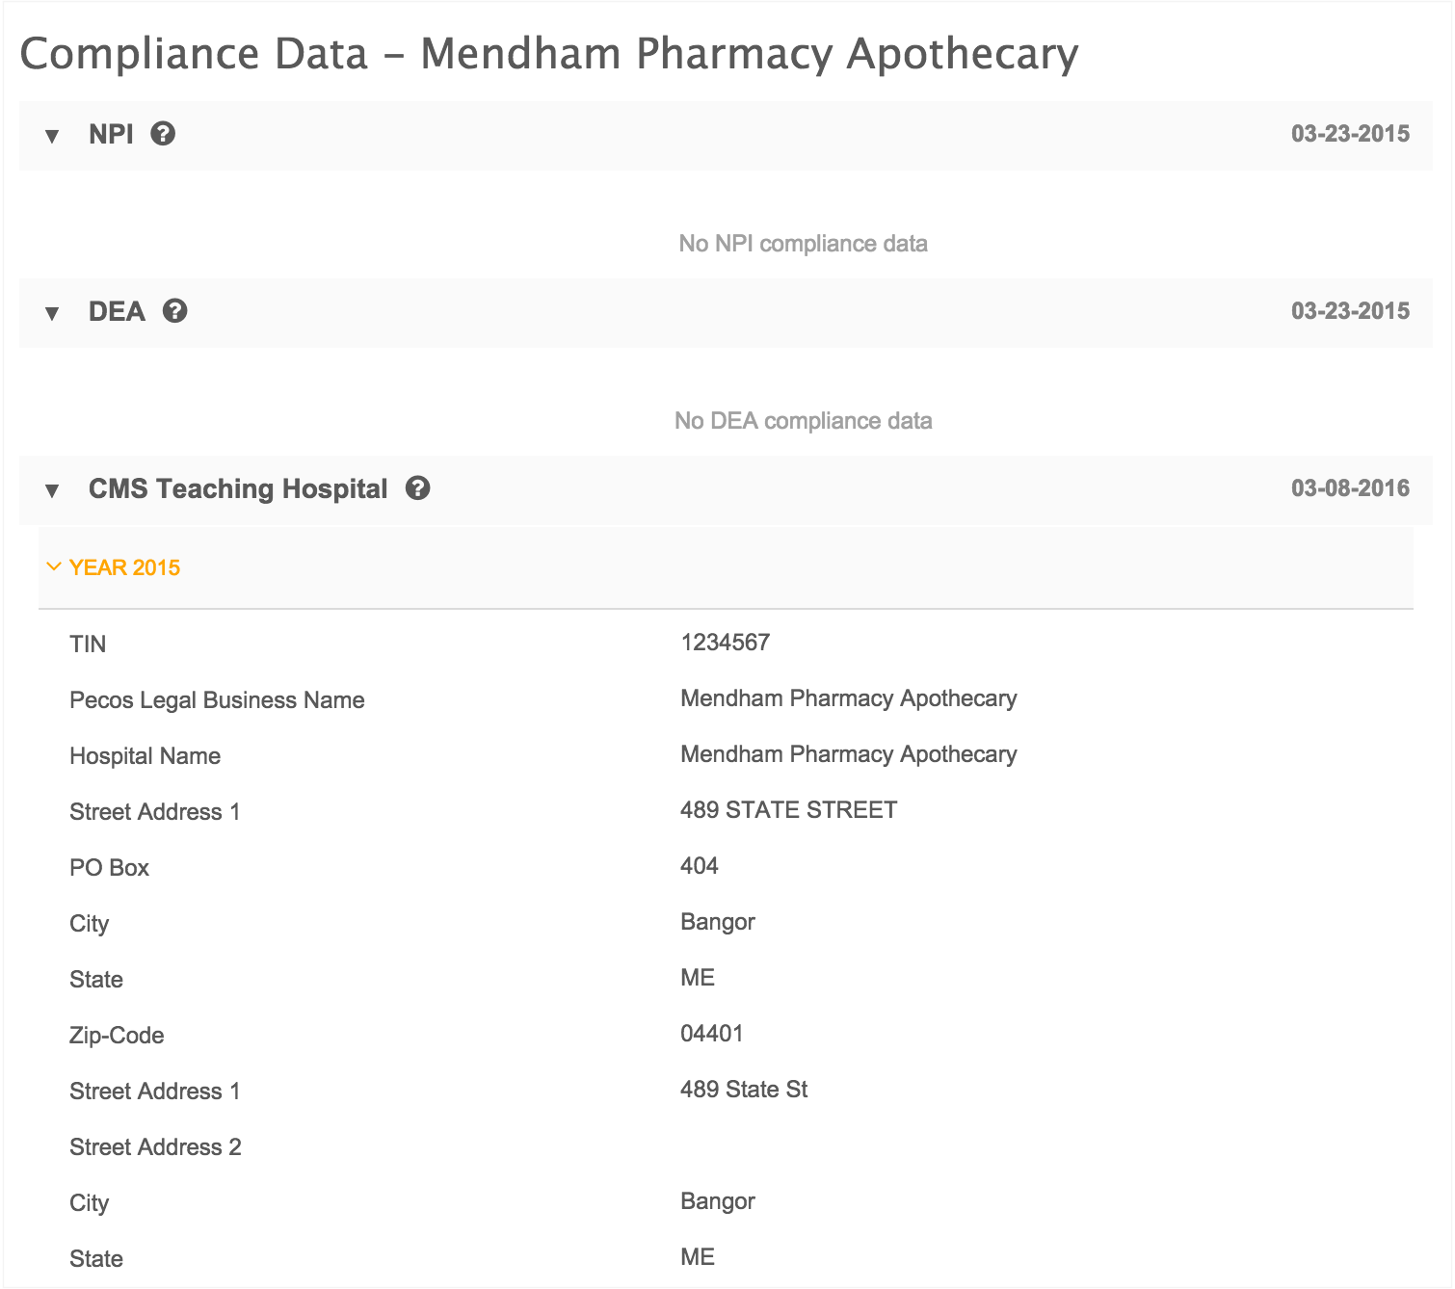Click the CMS date 03-08-2016
The width and height of the screenshot is (1455, 1289).
click(1350, 488)
